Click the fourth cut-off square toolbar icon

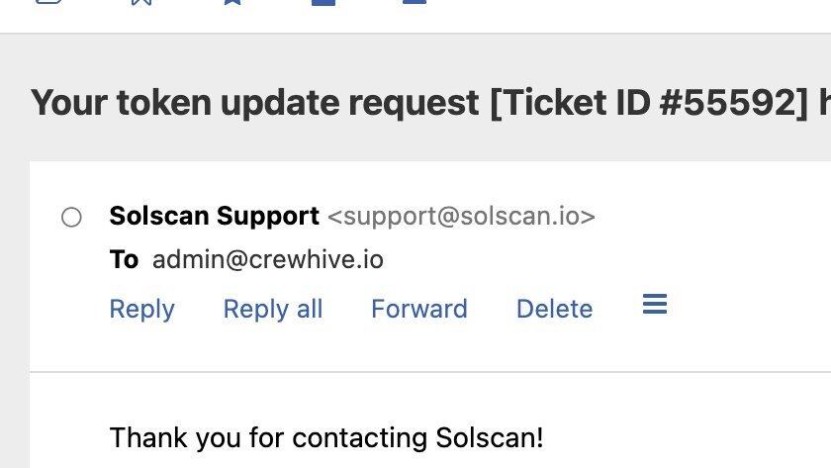pyautogui.click(x=323, y=3)
